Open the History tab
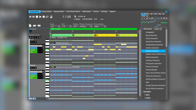Viewport: 196px width, 110px height. click(96, 12)
